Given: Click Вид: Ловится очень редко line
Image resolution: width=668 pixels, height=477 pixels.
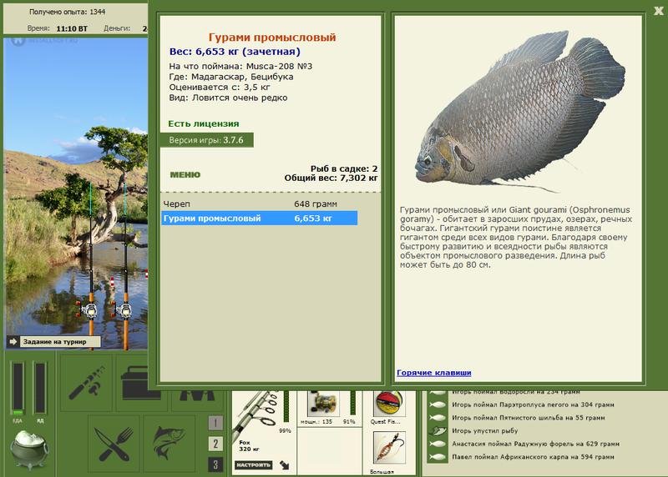Looking at the screenshot, I should [x=228, y=98].
